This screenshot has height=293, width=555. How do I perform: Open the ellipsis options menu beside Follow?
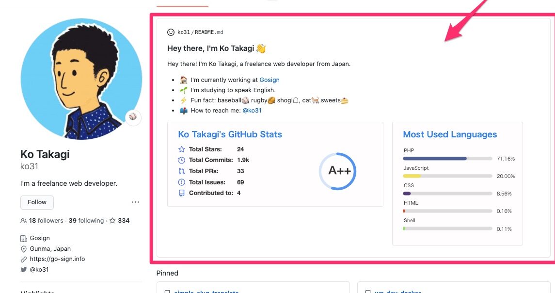[x=135, y=202]
